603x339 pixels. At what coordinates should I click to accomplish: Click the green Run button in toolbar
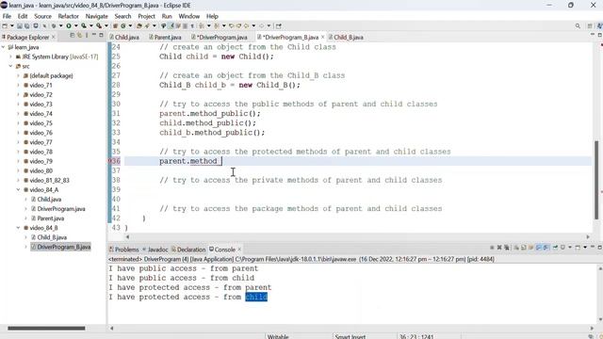[x=69, y=25]
